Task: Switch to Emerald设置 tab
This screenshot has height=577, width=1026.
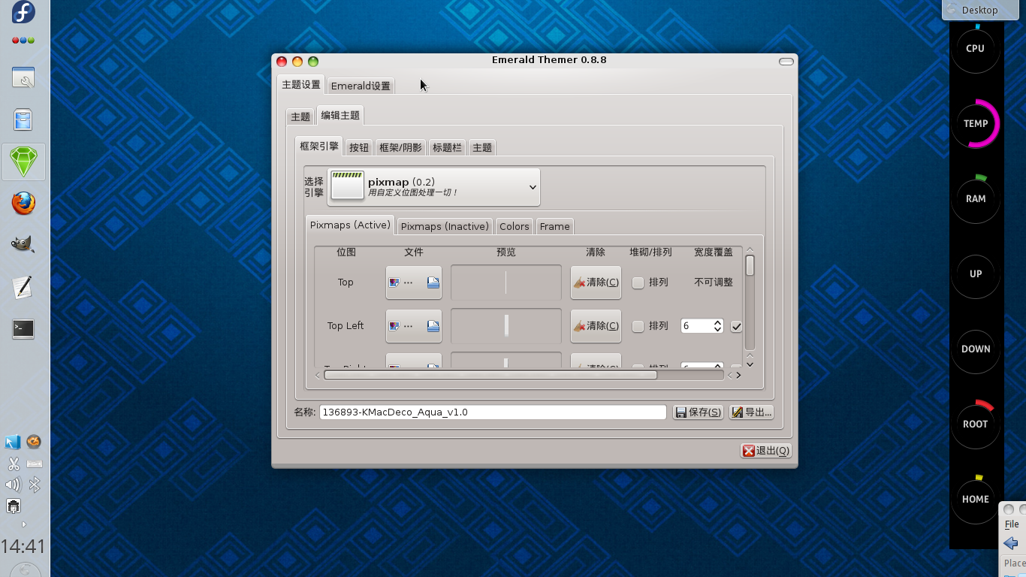Action: (361, 86)
